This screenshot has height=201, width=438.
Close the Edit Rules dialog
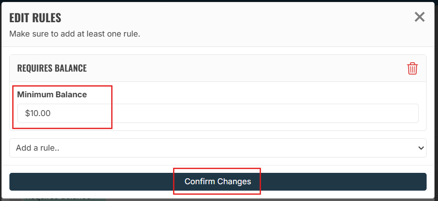[x=419, y=17]
